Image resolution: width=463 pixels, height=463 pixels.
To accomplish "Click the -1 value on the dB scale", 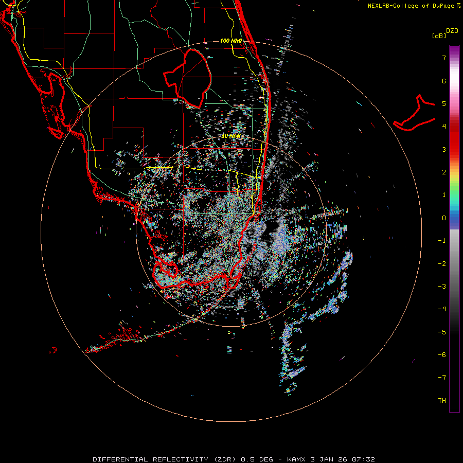I will click(x=442, y=241).
